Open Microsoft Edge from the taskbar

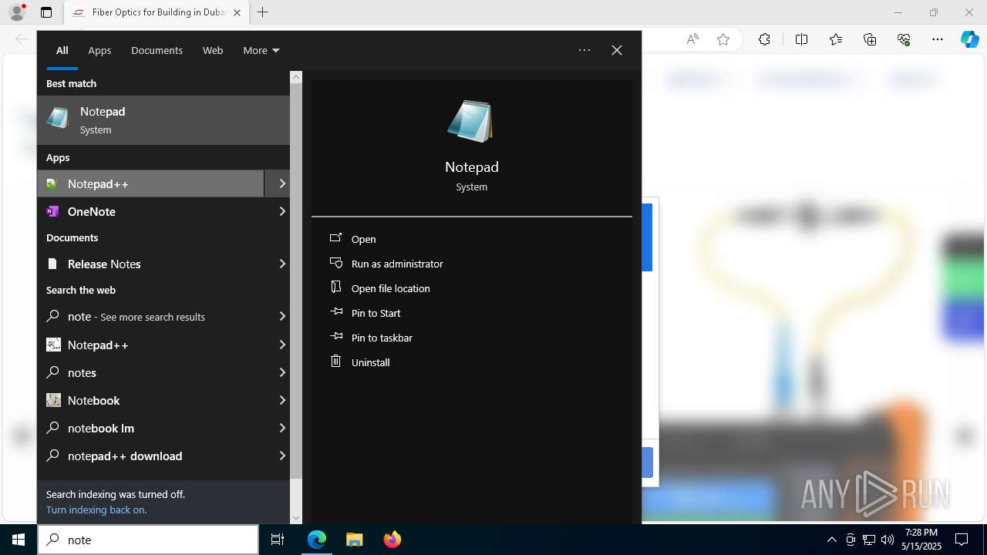pos(317,540)
